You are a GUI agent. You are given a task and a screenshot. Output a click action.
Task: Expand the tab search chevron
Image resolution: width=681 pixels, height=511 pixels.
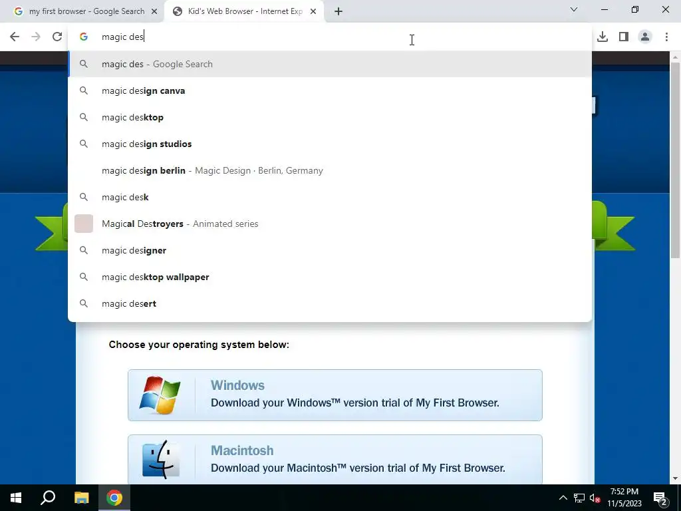pos(574,9)
